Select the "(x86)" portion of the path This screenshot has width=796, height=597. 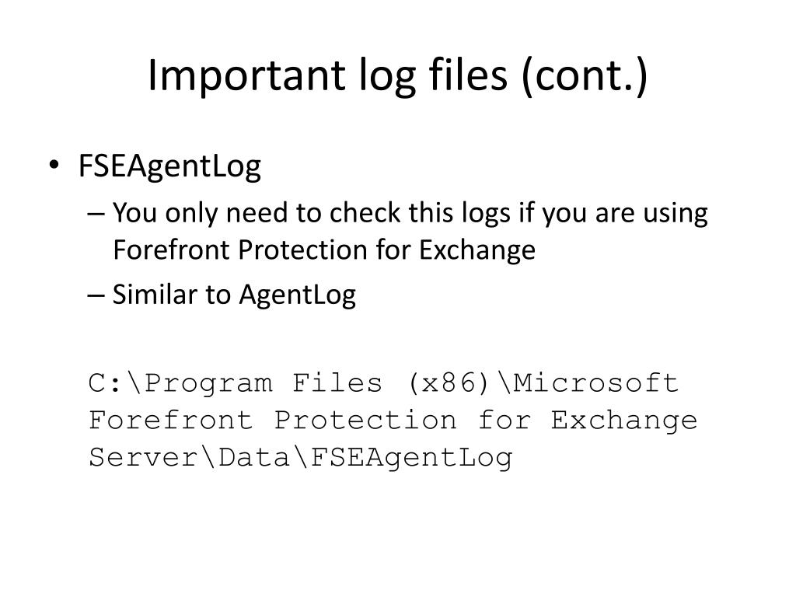coord(449,382)
